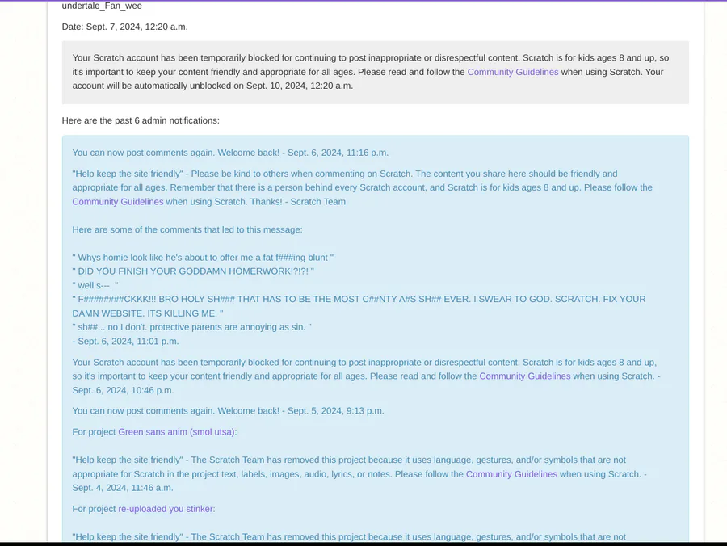Viewport: 727px width, 546px height.
Task: Click the username undertale_Fan_wee
Action: (x=102, y=6)
